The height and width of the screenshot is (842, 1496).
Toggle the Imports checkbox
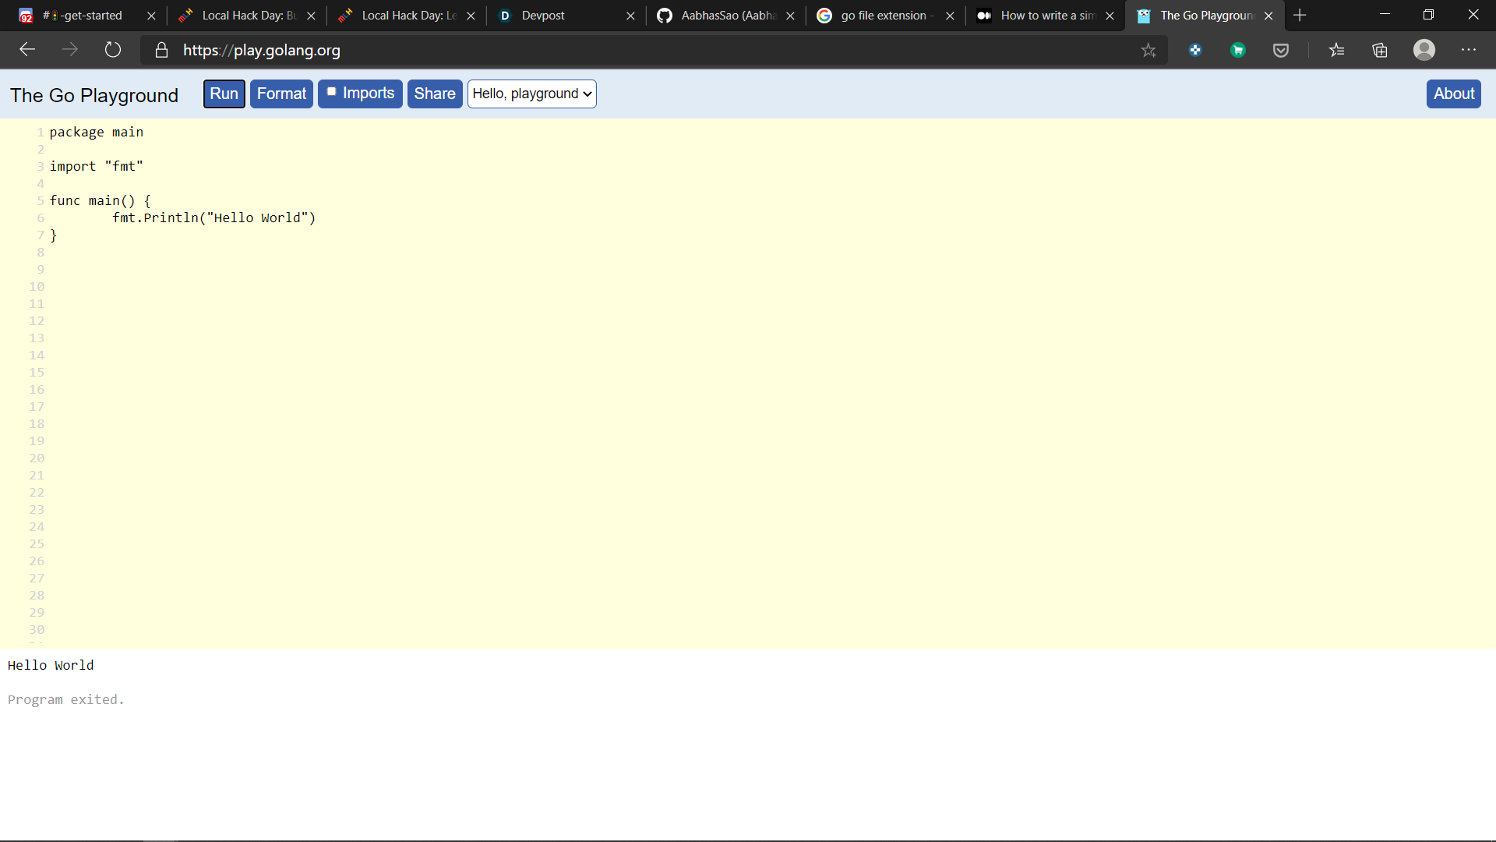tap(332, 92)
